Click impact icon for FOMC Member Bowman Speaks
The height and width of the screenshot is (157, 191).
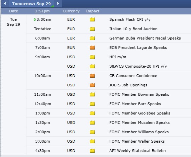pyautogui.click(x=92, y=94)
